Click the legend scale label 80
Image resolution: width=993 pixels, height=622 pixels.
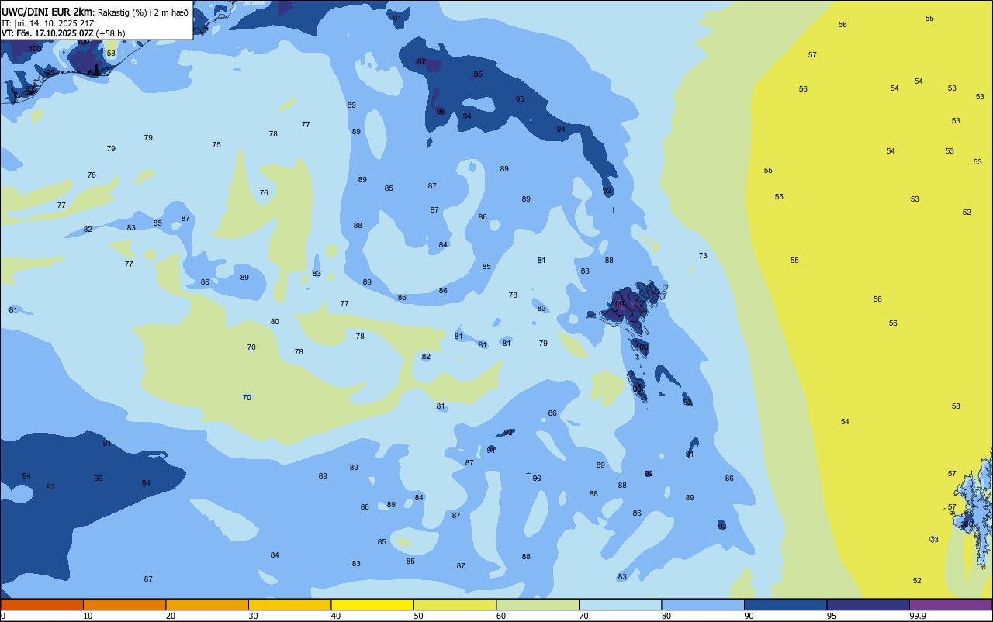point(666,616)
